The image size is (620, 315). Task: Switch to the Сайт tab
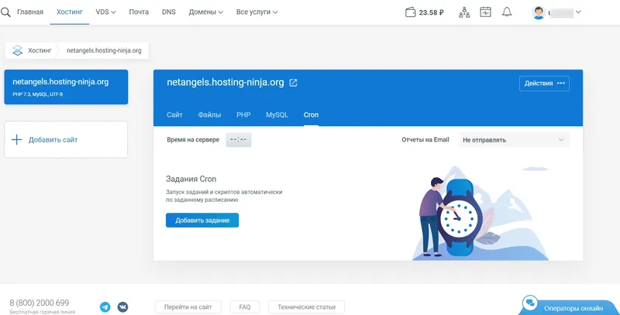[x=174, y=115]
